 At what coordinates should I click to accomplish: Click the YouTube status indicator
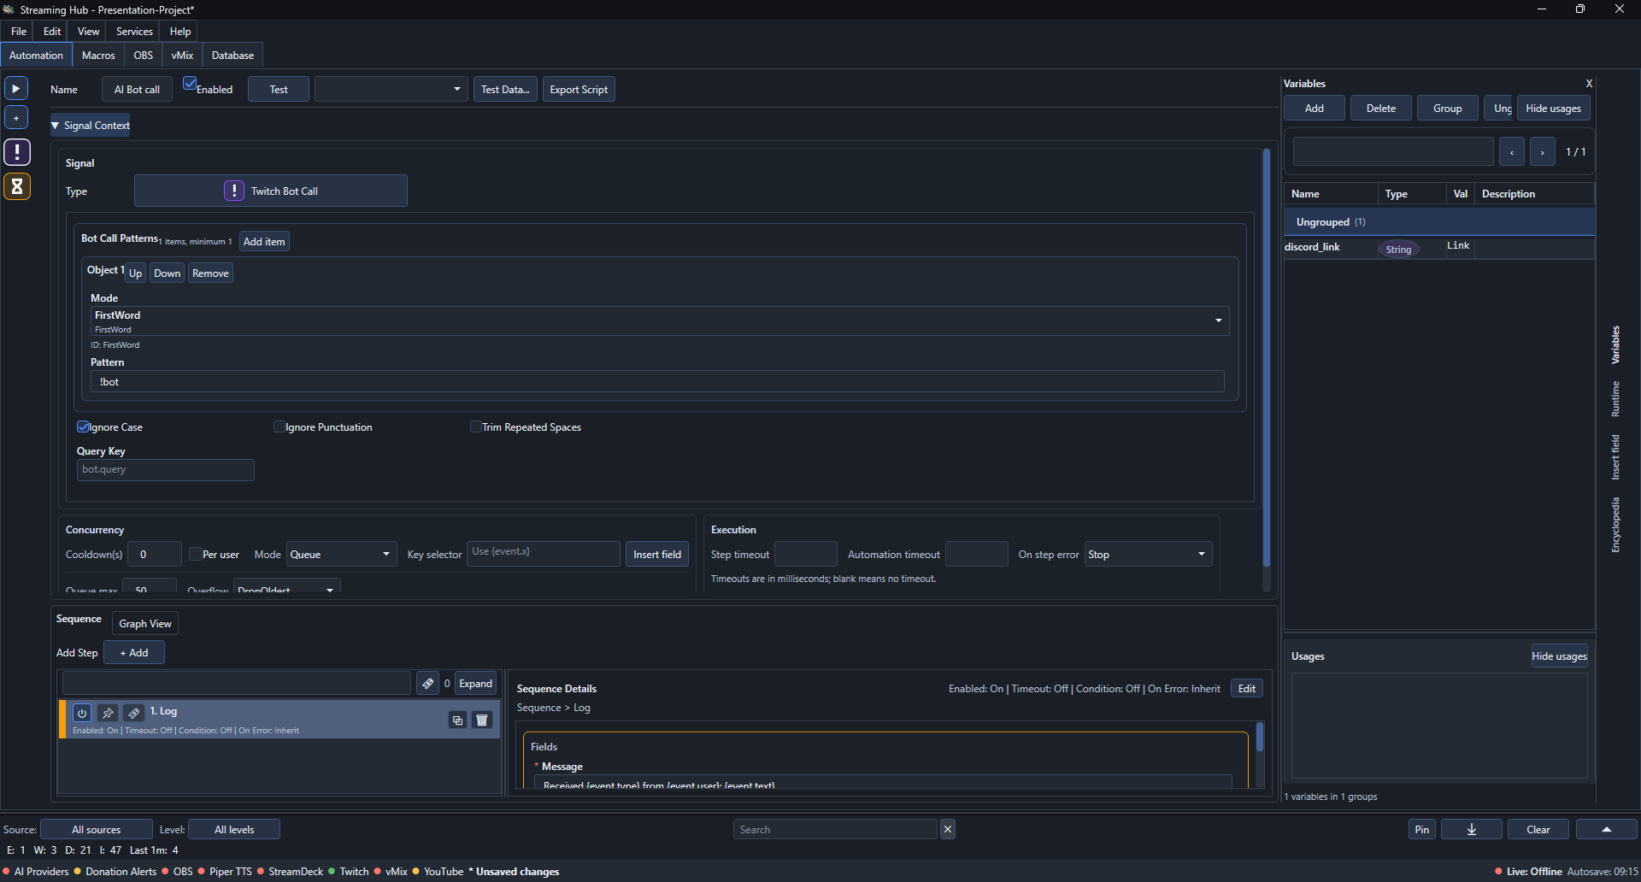438,872
